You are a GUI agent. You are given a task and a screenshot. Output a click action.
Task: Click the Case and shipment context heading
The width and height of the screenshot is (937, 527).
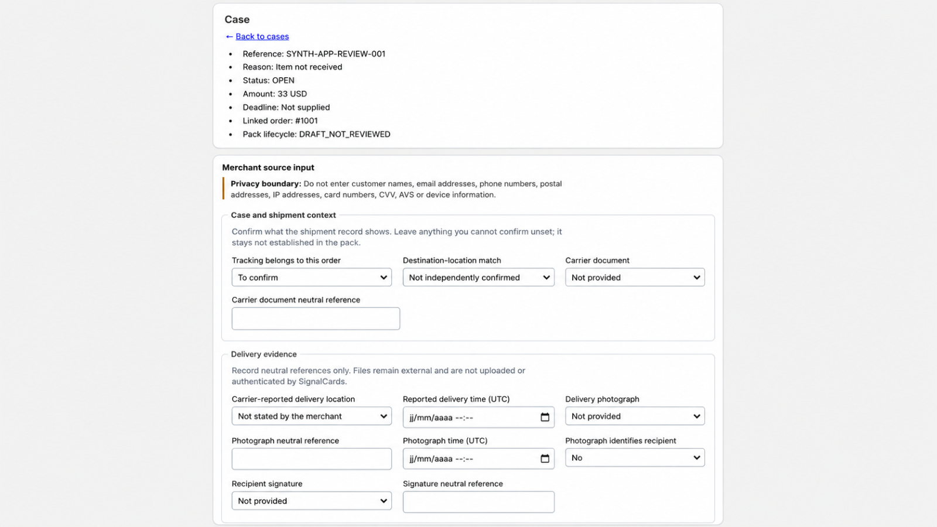(283, 215)
